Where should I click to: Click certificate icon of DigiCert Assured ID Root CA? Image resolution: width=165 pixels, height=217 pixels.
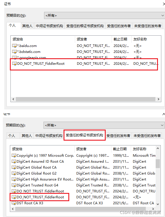[14, 162]
